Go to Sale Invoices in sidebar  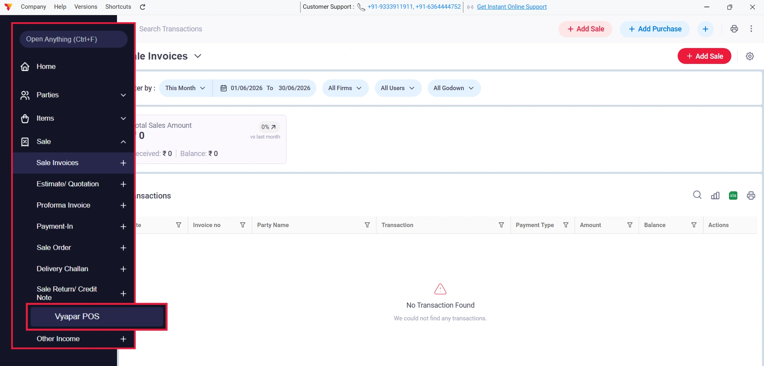click(x=58, y=163)
